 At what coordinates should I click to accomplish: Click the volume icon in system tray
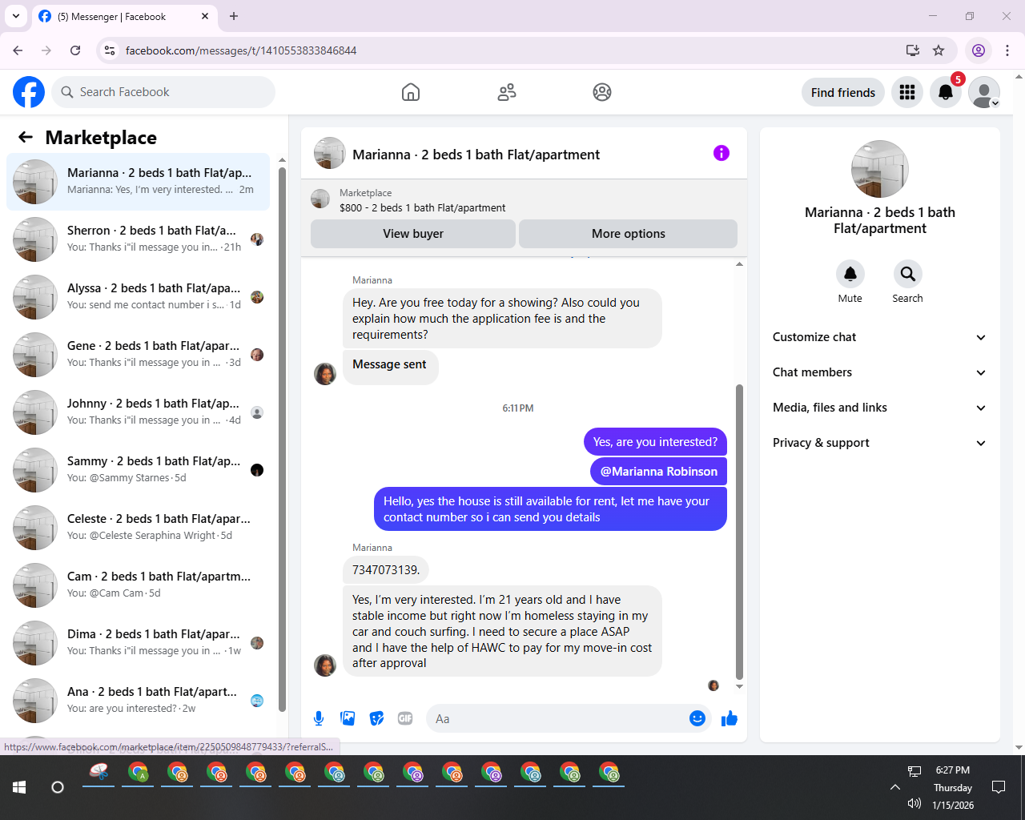914,803
